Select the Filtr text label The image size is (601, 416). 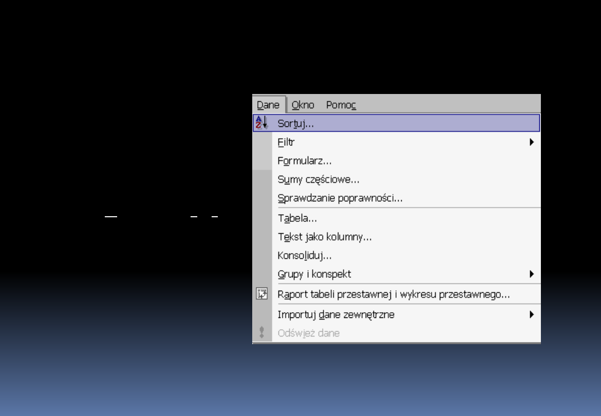[286, 142]
